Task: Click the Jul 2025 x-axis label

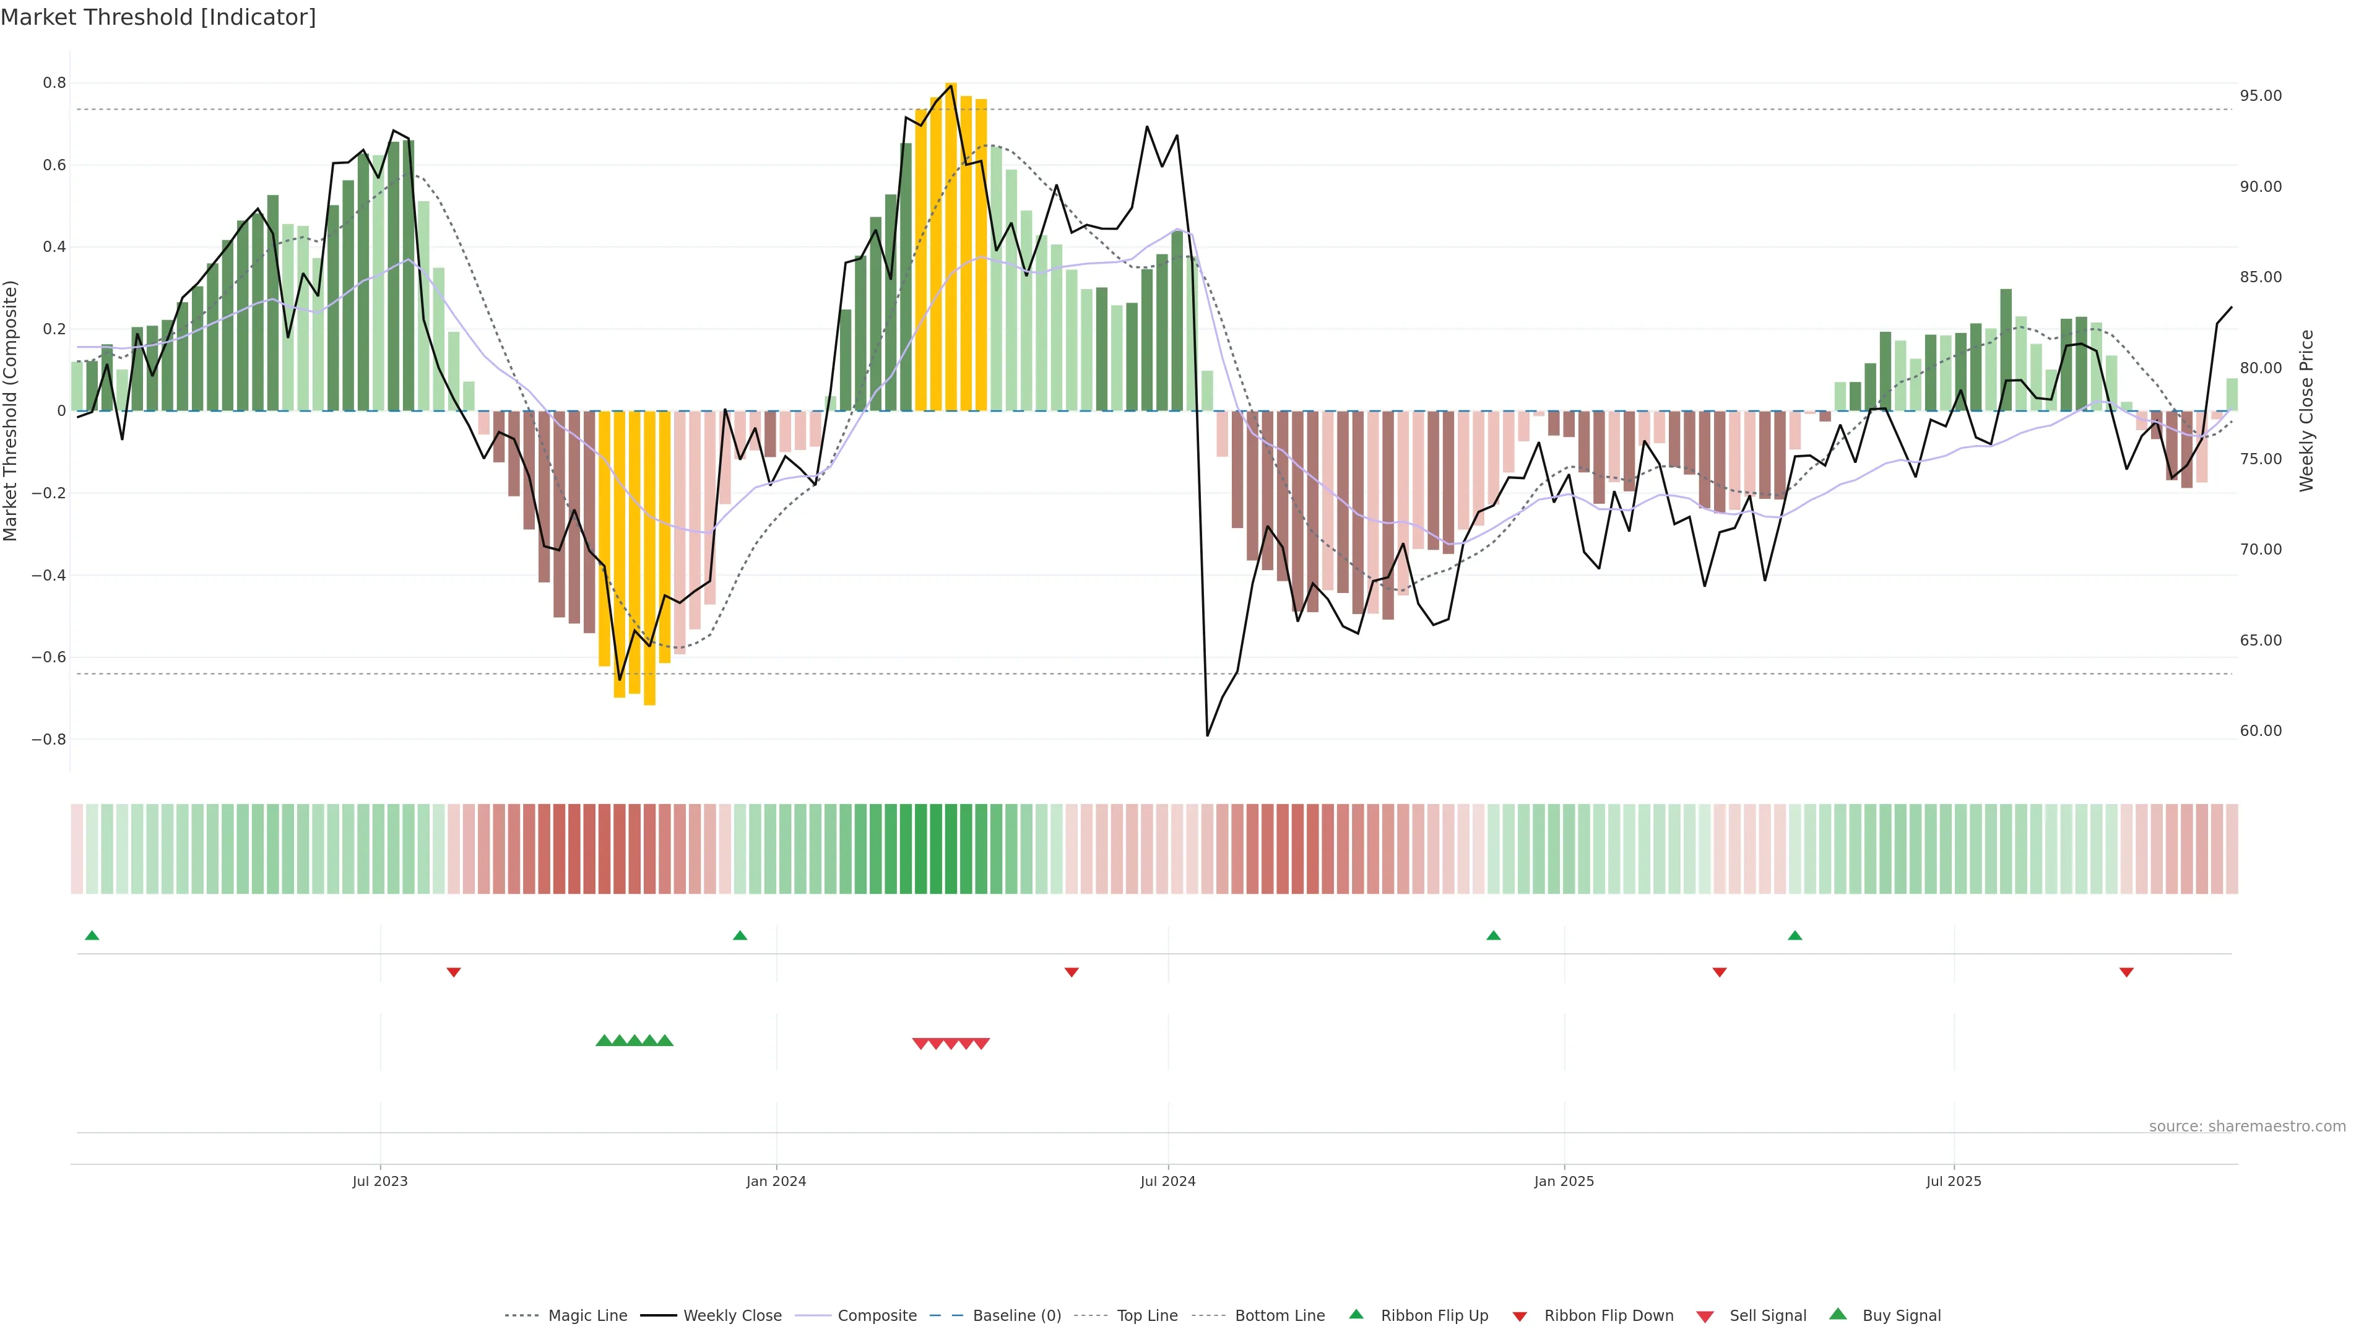Action: [1954, 1181]
